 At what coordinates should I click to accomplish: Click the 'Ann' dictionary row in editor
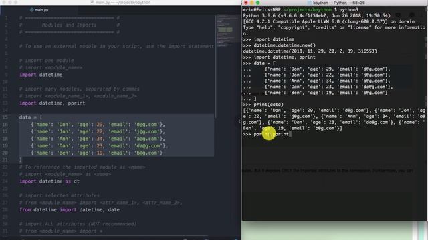tap(98, 139)
